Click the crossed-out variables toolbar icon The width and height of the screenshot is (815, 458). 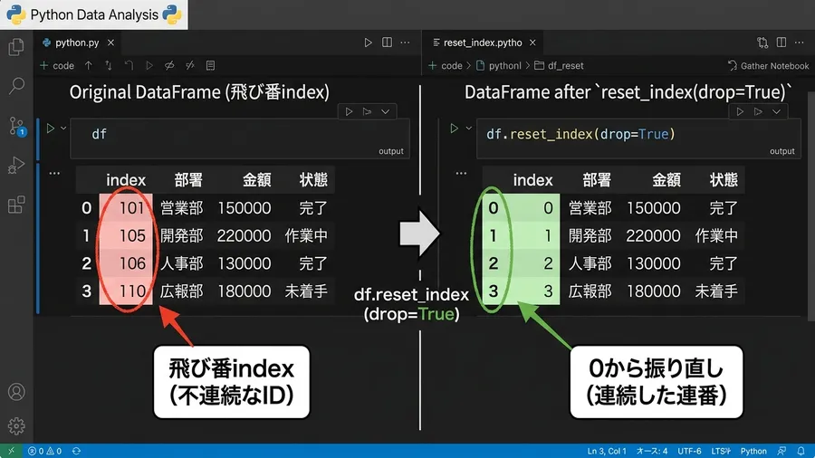pos(190,65)
